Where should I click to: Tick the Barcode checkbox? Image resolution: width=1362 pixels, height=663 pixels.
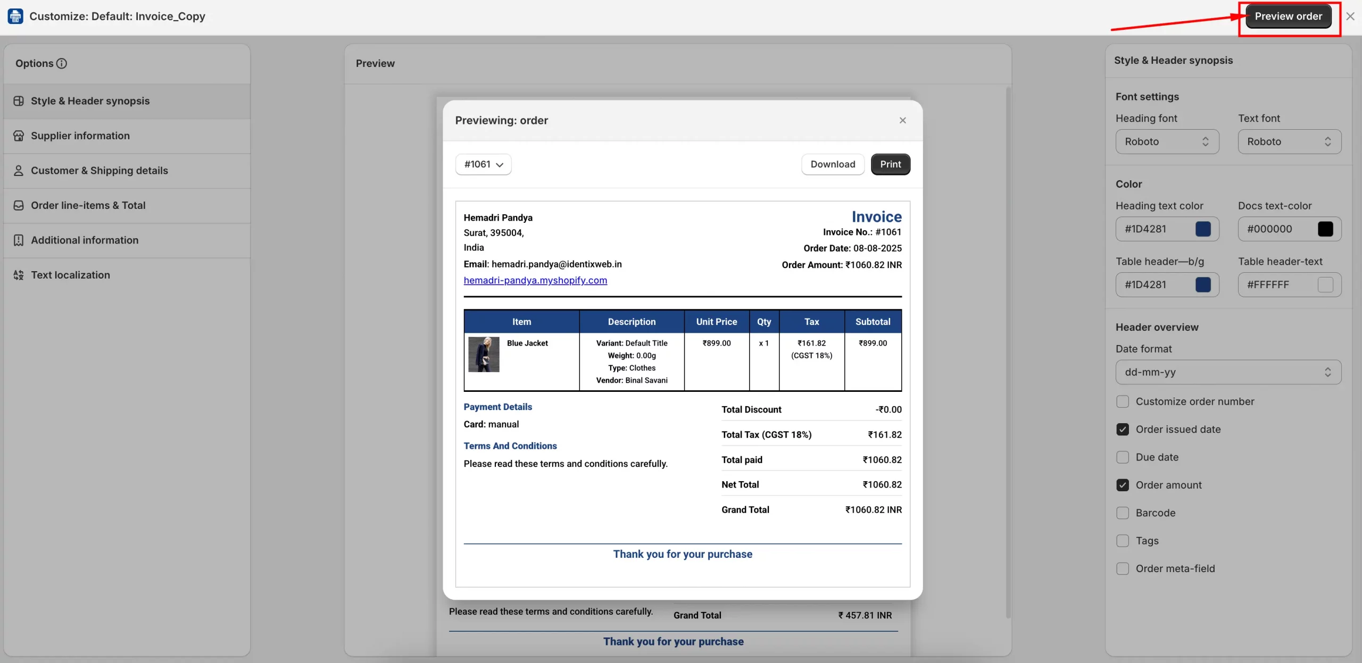tap(1123, 513)
